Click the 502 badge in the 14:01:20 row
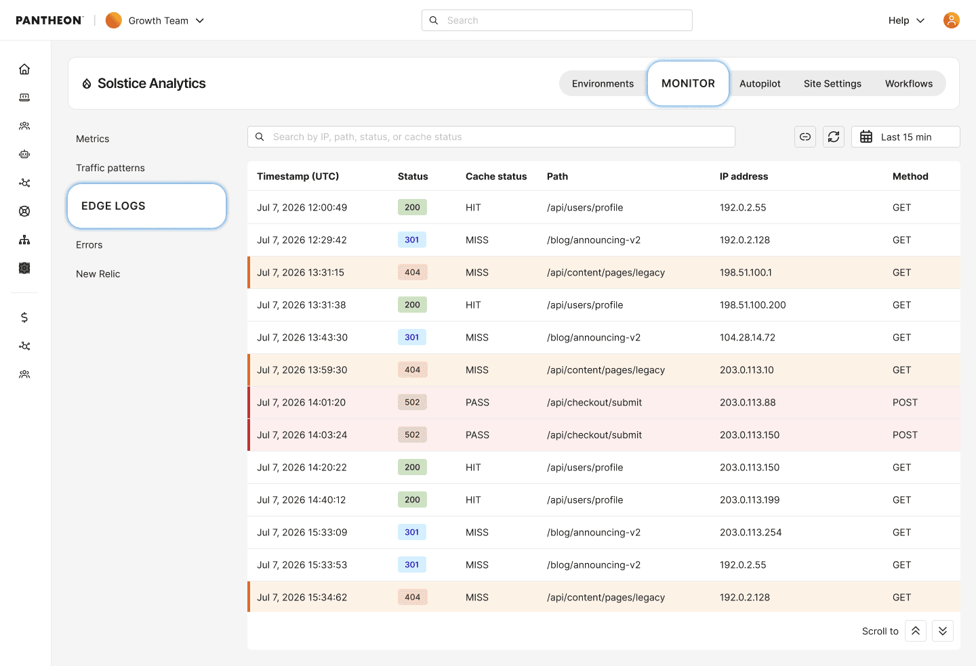 (412, 402)
